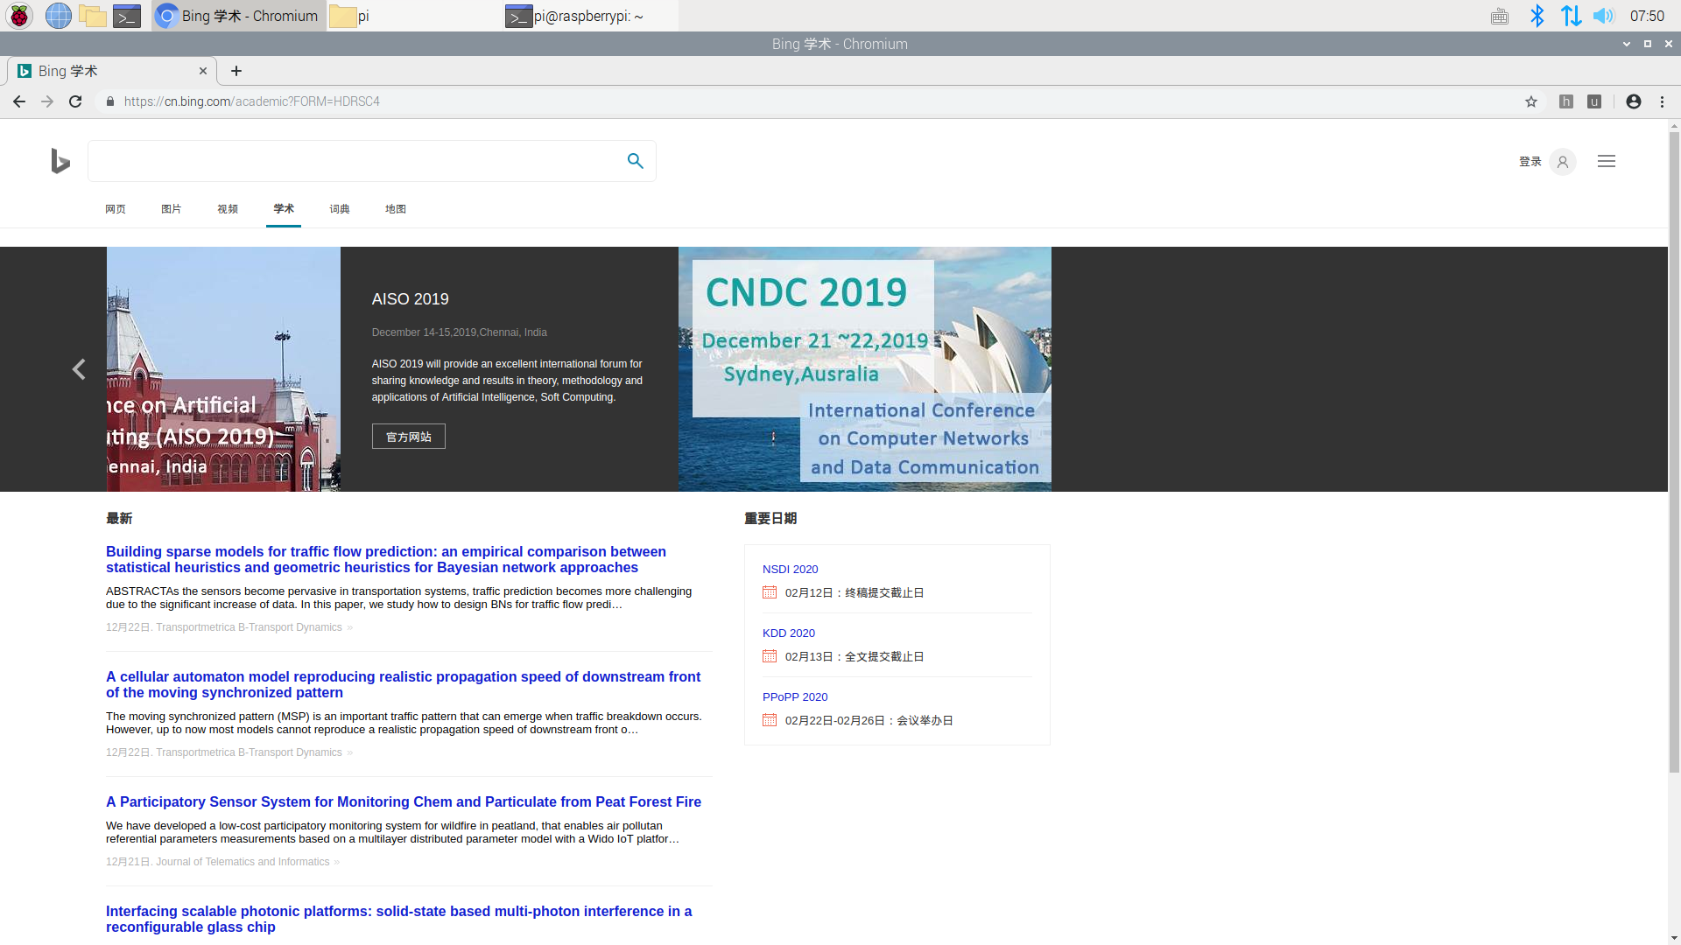1681x945 pixels.
Task: Open the Bluetooth tray icon
Action: [1537, 16]
